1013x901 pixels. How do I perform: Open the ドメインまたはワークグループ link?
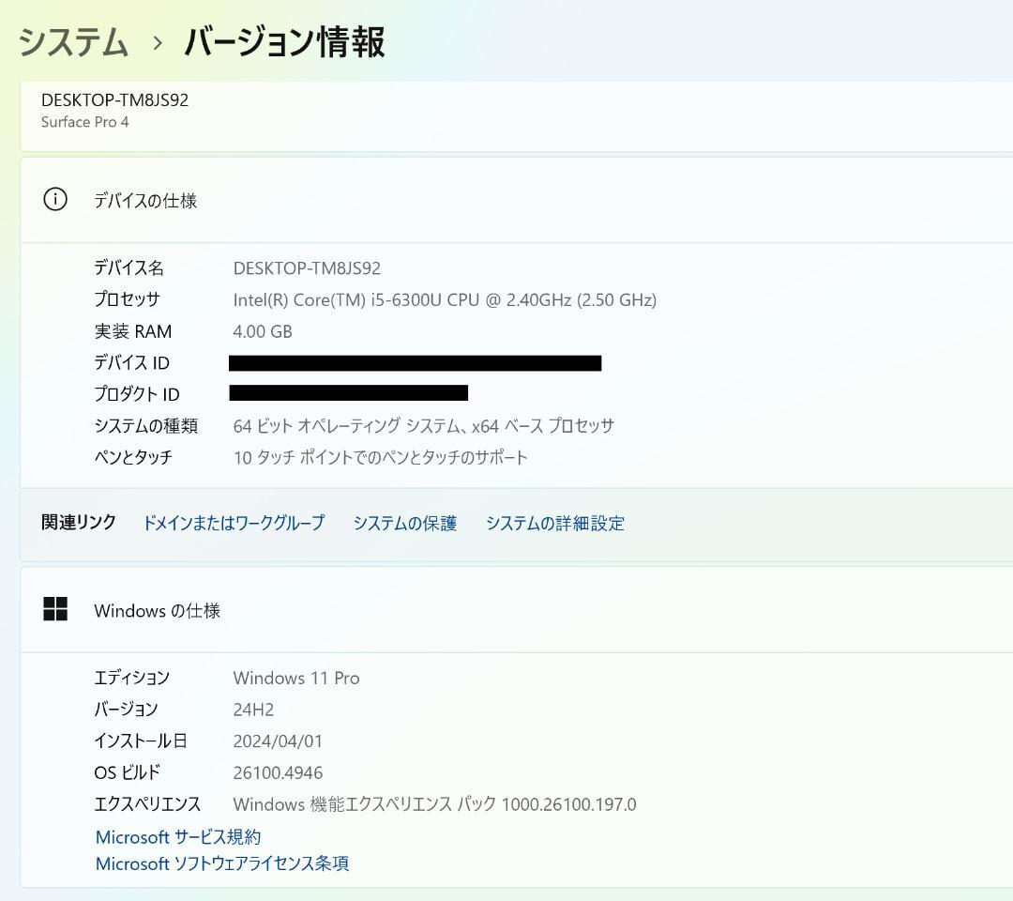click(233, 523)
